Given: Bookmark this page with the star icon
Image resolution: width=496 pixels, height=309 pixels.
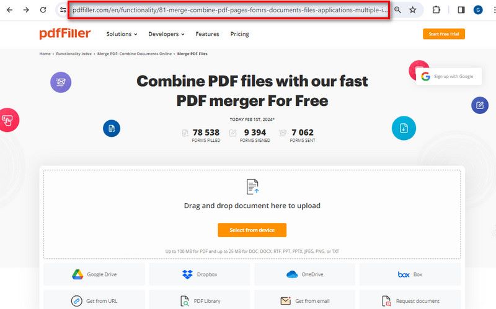Looking at the screenshot, I should 413,10.
